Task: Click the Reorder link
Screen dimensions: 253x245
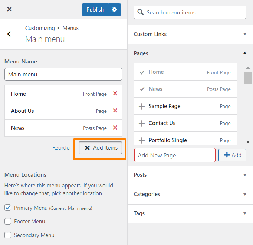Action: coord(62,148)
